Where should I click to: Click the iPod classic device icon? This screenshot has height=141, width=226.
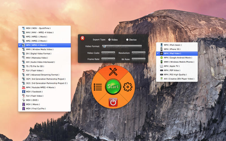(x=161, y=45)
